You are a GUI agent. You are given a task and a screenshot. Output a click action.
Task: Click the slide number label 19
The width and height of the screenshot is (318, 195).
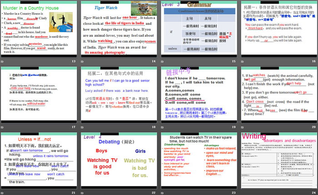coord(234,127)
